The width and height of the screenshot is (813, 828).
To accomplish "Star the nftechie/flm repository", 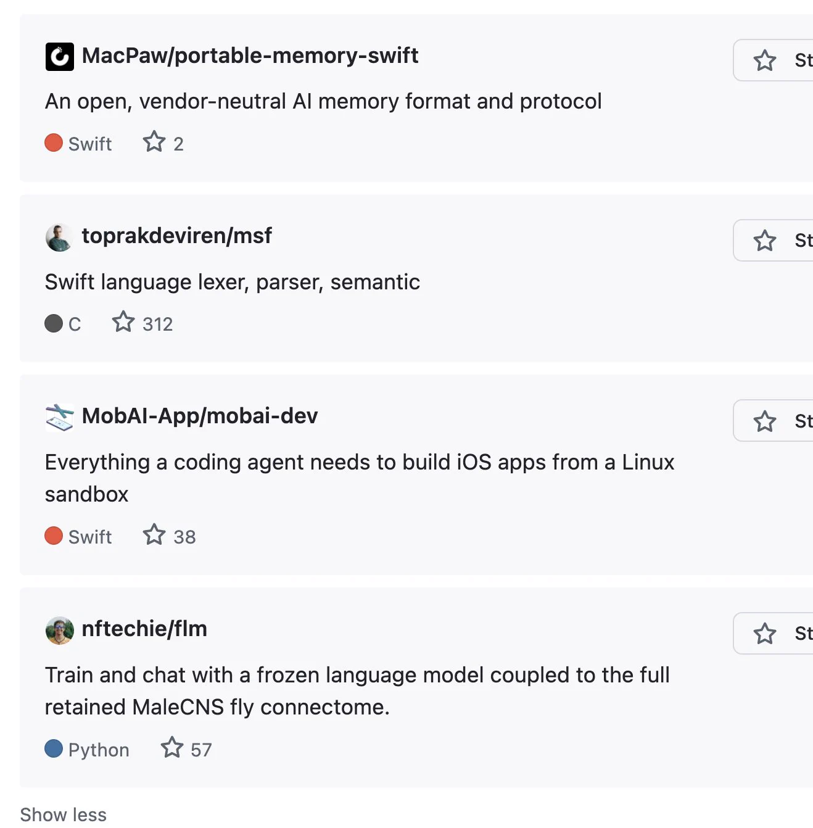I will point(773,634).
